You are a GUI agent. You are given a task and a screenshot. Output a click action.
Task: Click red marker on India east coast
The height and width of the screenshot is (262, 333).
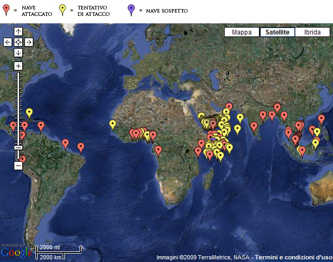coord(263,116)
